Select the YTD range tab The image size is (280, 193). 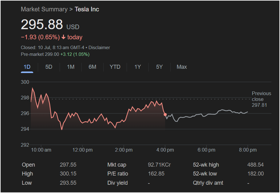tap(115, 67)
